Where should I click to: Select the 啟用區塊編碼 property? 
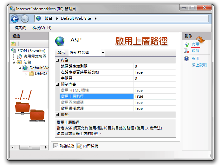pos(96,102)
